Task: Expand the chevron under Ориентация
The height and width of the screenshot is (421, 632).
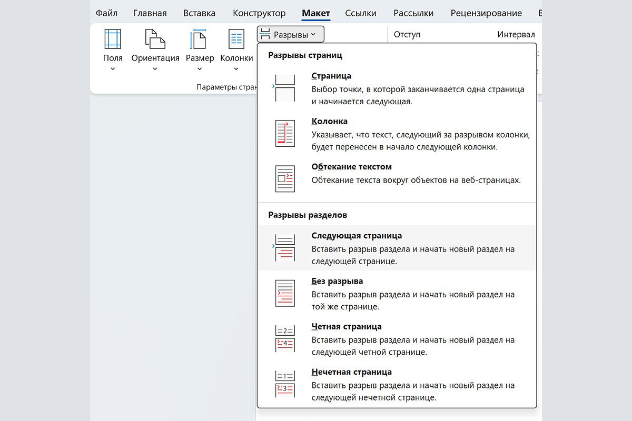Action: coord(155,68)
